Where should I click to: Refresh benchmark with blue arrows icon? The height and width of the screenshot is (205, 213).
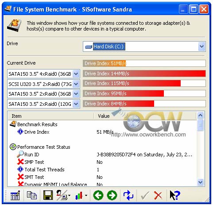(x=128, y=195)
